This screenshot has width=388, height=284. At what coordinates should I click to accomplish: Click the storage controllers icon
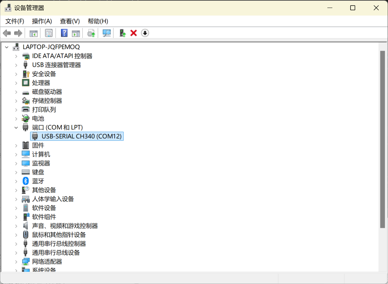tap(26, 101)
